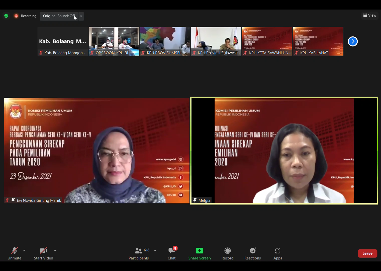
Task: Click the red Recording indicator
Action: click(25, 16)
